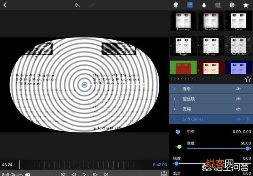Step forward one frame
The image size is (253, 176).
95,174
